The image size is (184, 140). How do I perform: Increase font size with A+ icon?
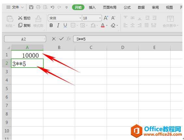click(x=106, y=18)
